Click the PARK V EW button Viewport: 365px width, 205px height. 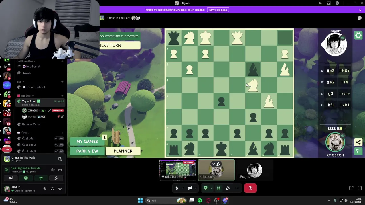pos(87,151)
